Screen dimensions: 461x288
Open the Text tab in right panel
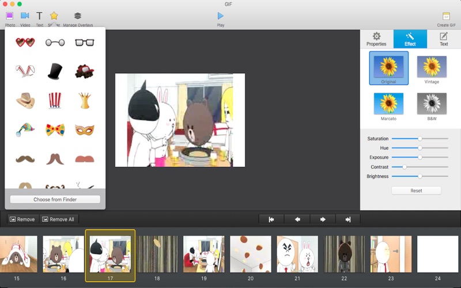pyautogui.click(x=444, y=39)
